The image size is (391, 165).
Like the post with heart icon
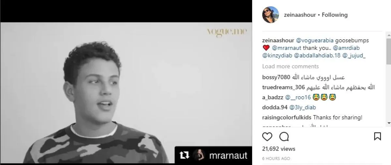click(267, 136)
